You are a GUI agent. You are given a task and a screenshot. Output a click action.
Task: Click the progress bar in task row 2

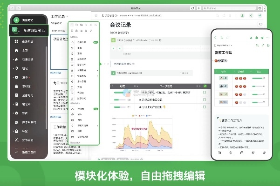pos(120,100)
